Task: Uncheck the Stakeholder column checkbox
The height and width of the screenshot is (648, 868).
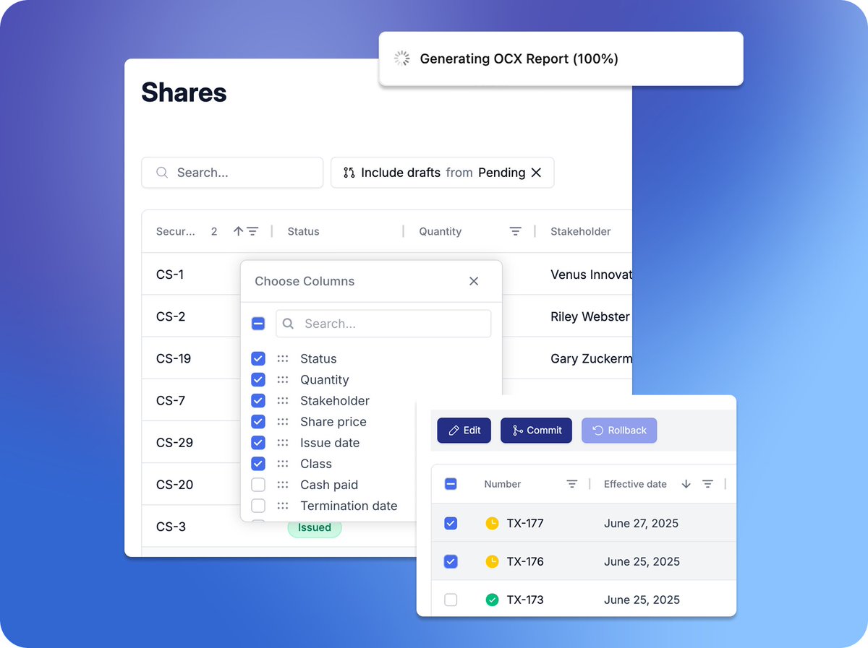Action: click(258, 401)
